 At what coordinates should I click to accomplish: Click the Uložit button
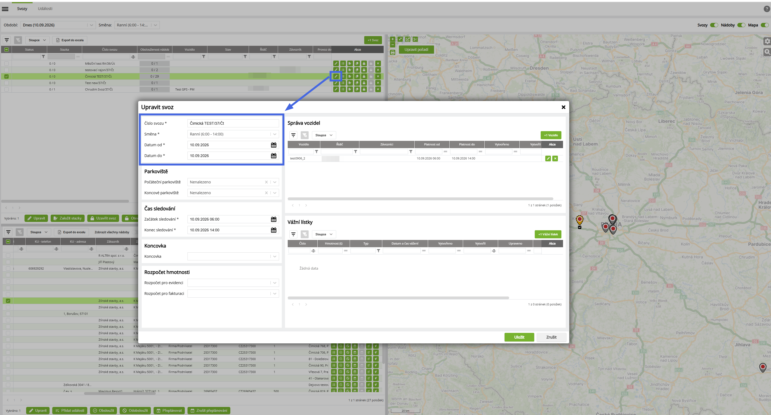click(x=519, y=337)
